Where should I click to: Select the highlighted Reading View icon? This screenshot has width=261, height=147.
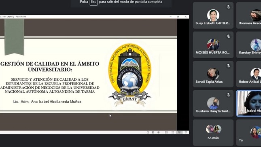pyautogui.click(x=179, y=132)
